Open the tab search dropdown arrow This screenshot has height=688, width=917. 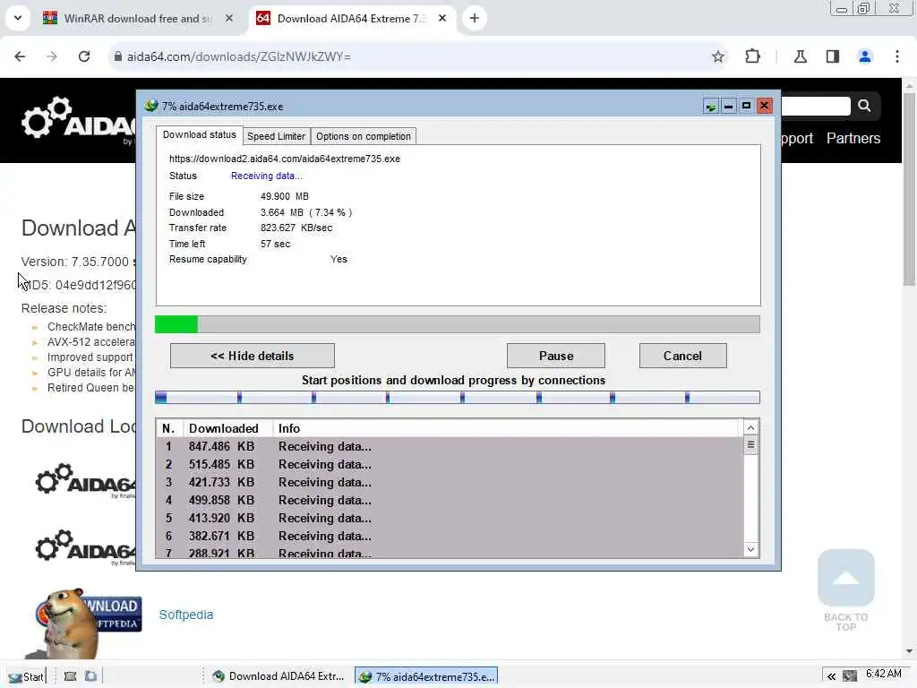pos(18,18)
